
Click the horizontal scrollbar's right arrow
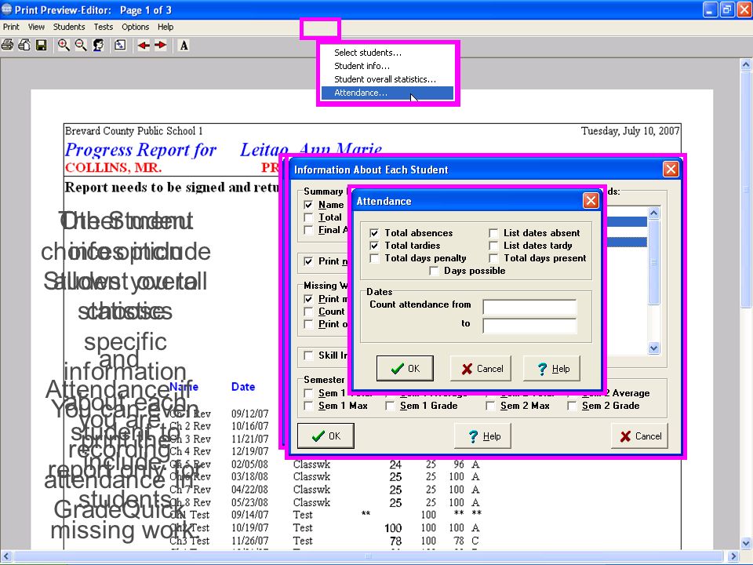733,557
